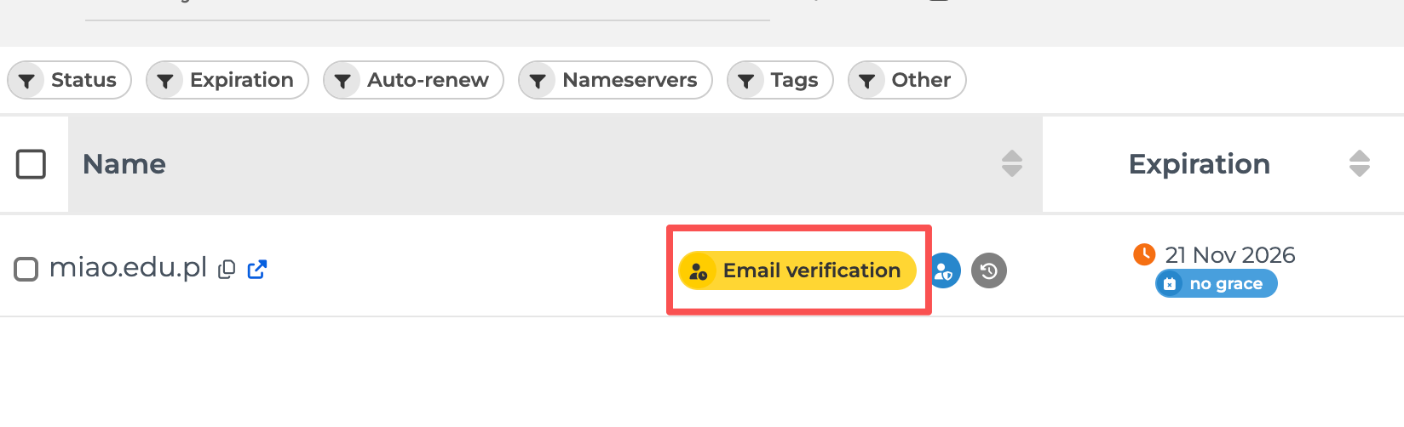The height and width of the screenshot is (427, 1404).
Task: Sort by Expiration column arrows
Action: 1359,163
